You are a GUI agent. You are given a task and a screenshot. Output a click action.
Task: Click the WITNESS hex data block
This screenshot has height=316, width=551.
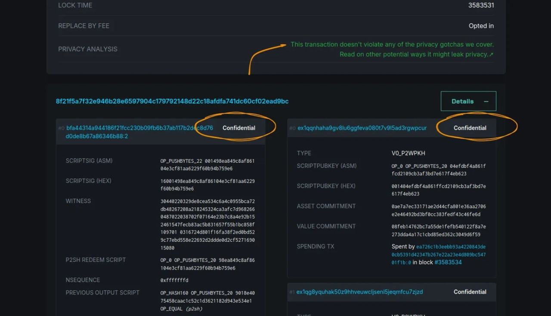(x=207, y=225)
